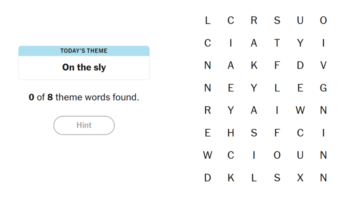The image size is (347, 203).
Task: Select the letter W in the leftmost column
Action: [x=207, y=155]
